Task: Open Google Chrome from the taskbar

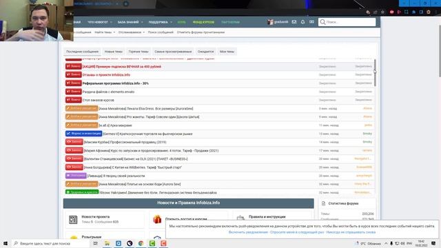Action: click(x=141, y=243)
